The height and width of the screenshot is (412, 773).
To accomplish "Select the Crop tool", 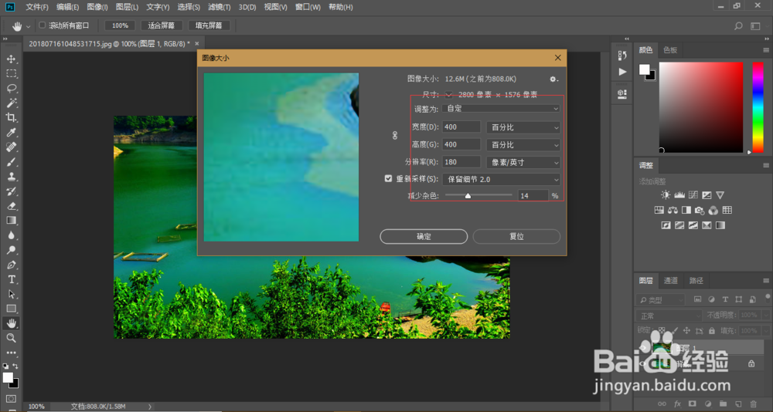I will 11,117.
